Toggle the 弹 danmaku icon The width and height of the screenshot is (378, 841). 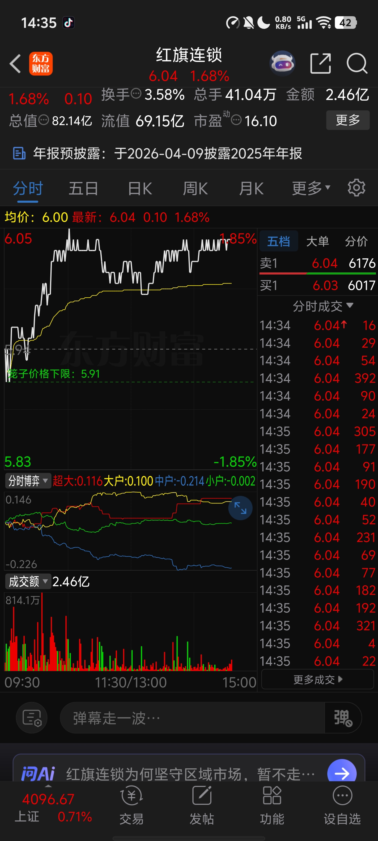pyautogui.click(x=343, y=718)
